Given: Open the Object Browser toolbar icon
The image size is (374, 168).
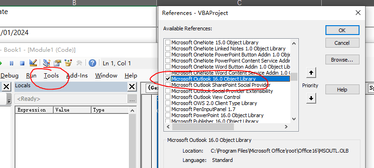Looking at the screenshot, I should pos(69,63).
